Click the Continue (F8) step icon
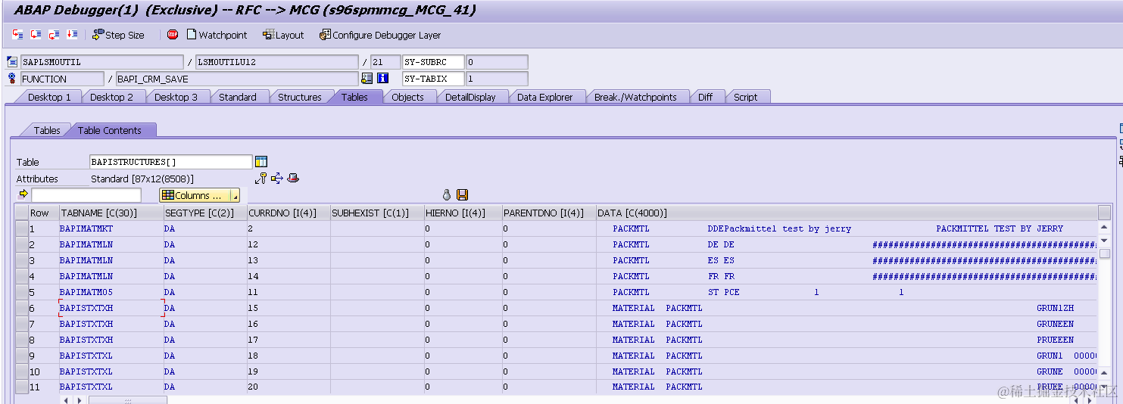Image resolution: width=1123 pixels, height=404 pixels. pyautogui.click(x=72, y=35)
